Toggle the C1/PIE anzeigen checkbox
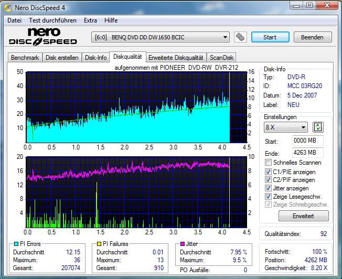The width and height of the screenshot is (342, 279). point(269,171)
